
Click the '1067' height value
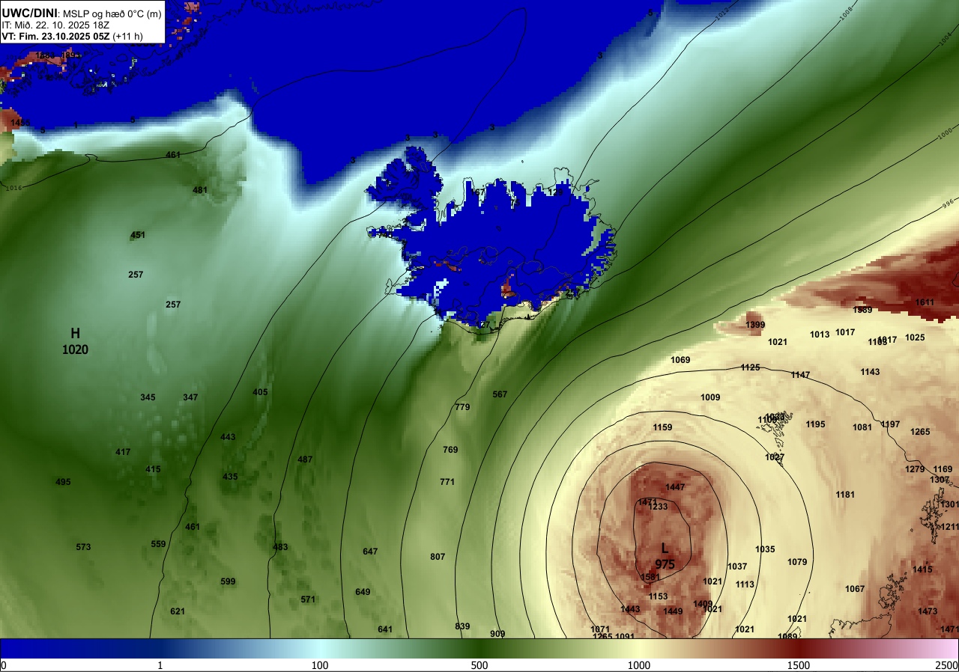(855, 589)
